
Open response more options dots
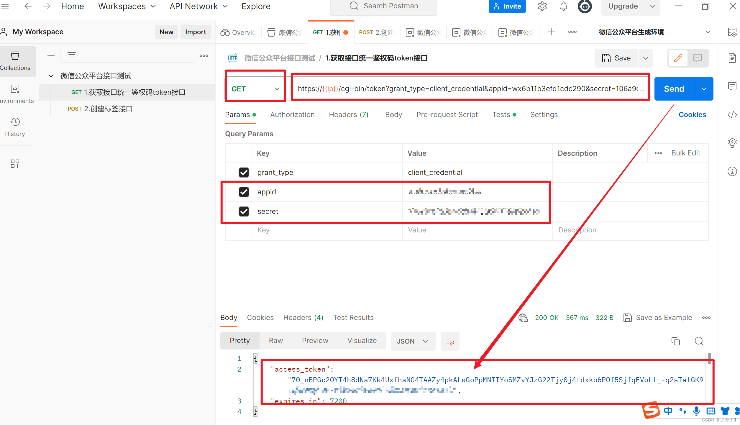(706, 317)
